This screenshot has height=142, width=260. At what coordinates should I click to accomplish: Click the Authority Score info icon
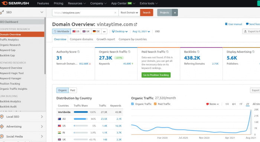(x=78, y=52)
